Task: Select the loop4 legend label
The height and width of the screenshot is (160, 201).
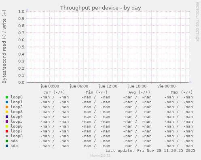Action: point(17,117)
